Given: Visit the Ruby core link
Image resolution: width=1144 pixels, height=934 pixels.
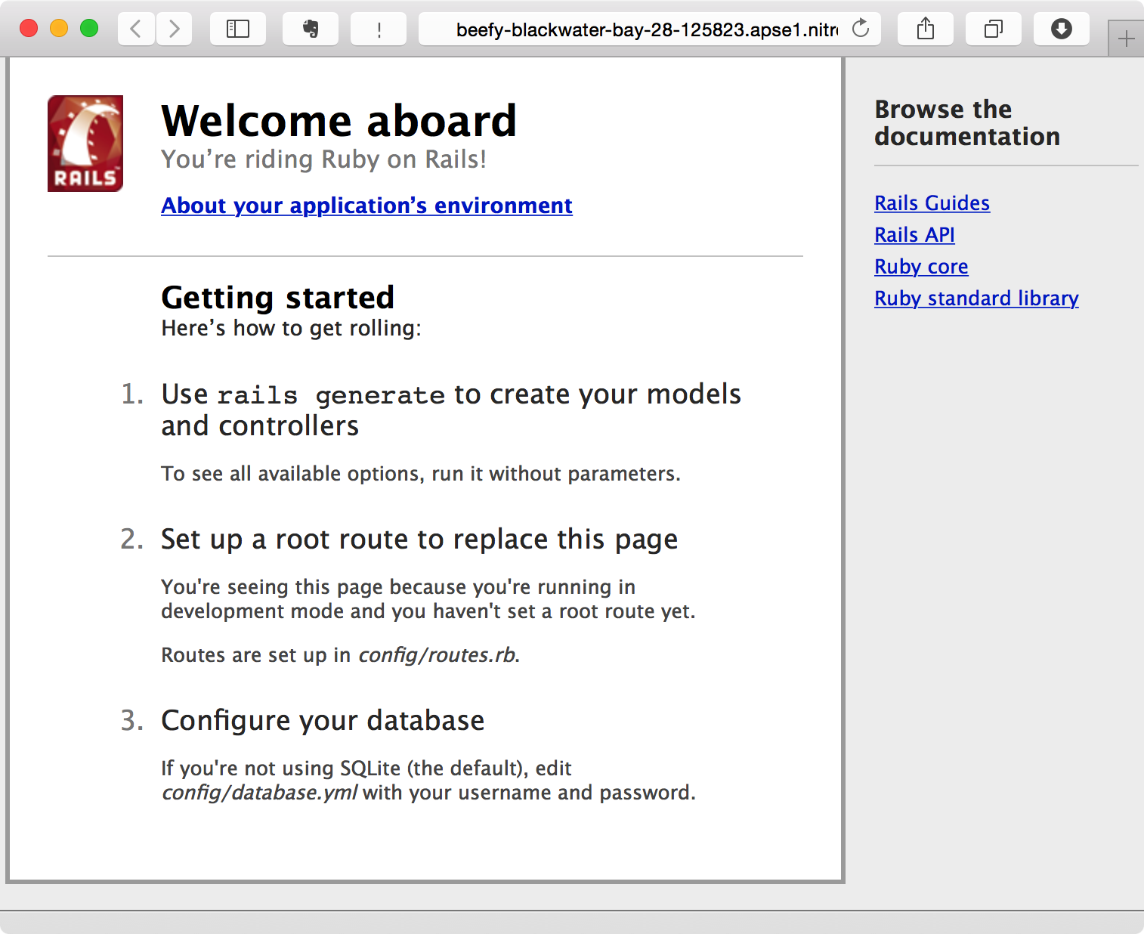Looking at the screenshot, I should coord(920,266).
